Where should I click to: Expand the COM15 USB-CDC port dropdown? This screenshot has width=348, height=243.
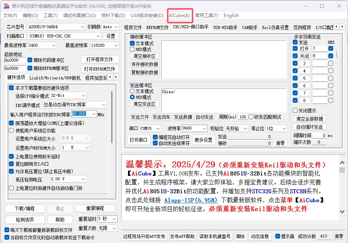(x=64, y=36)
